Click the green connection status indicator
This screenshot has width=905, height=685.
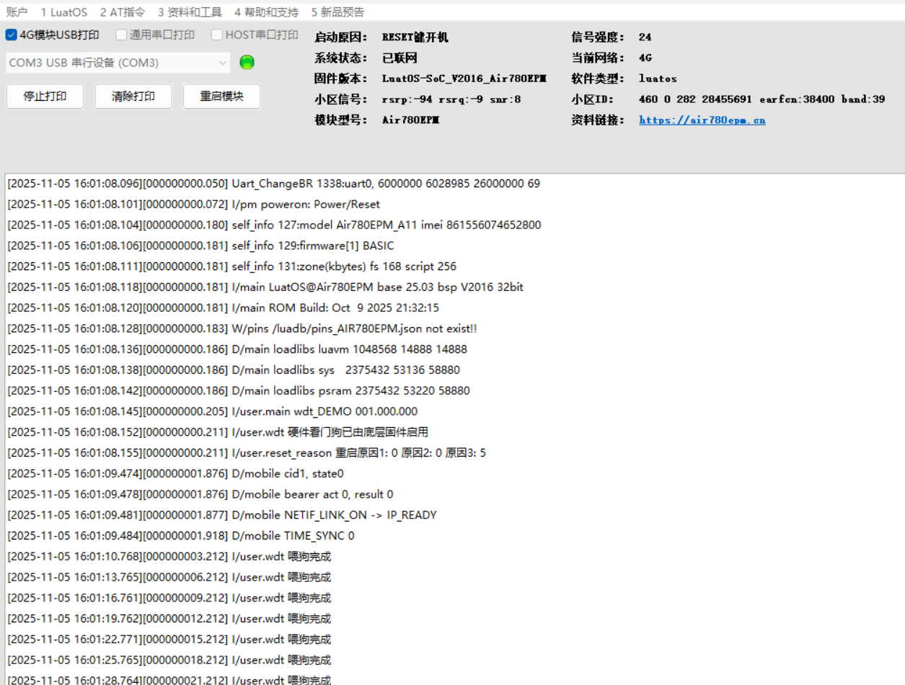click(x=247, y=63)
